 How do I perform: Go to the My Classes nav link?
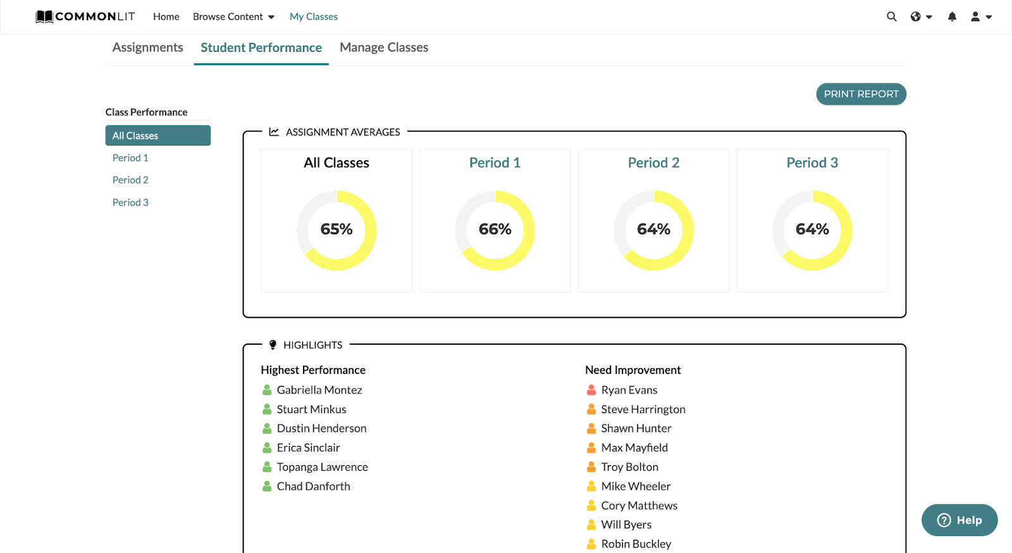coord(314,16)
